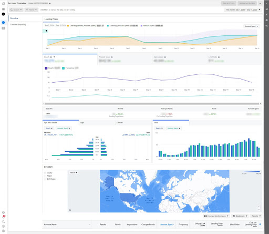Select the Link Clicks metric card

234,59
